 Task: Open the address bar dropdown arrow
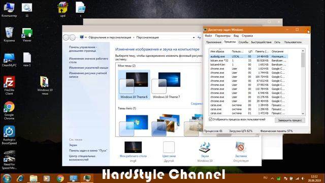[193, 38]
